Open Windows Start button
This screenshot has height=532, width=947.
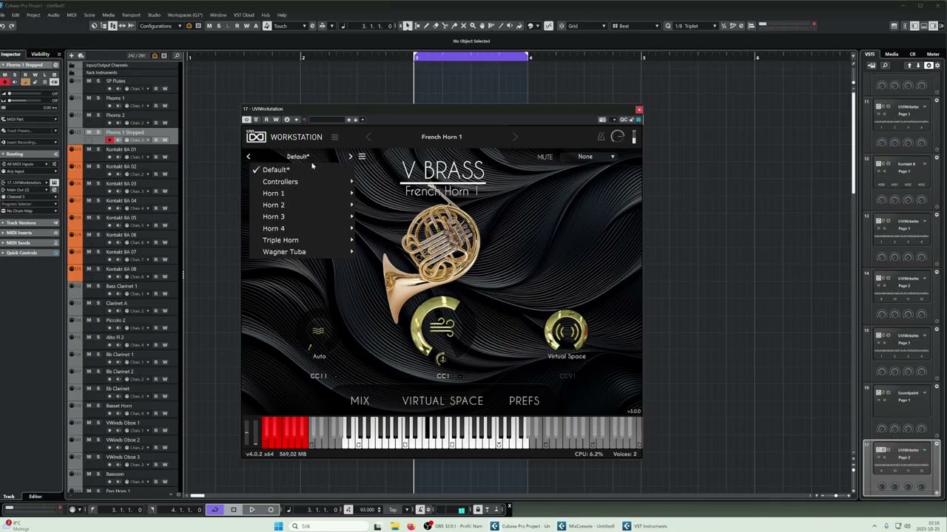pos(278,526)
